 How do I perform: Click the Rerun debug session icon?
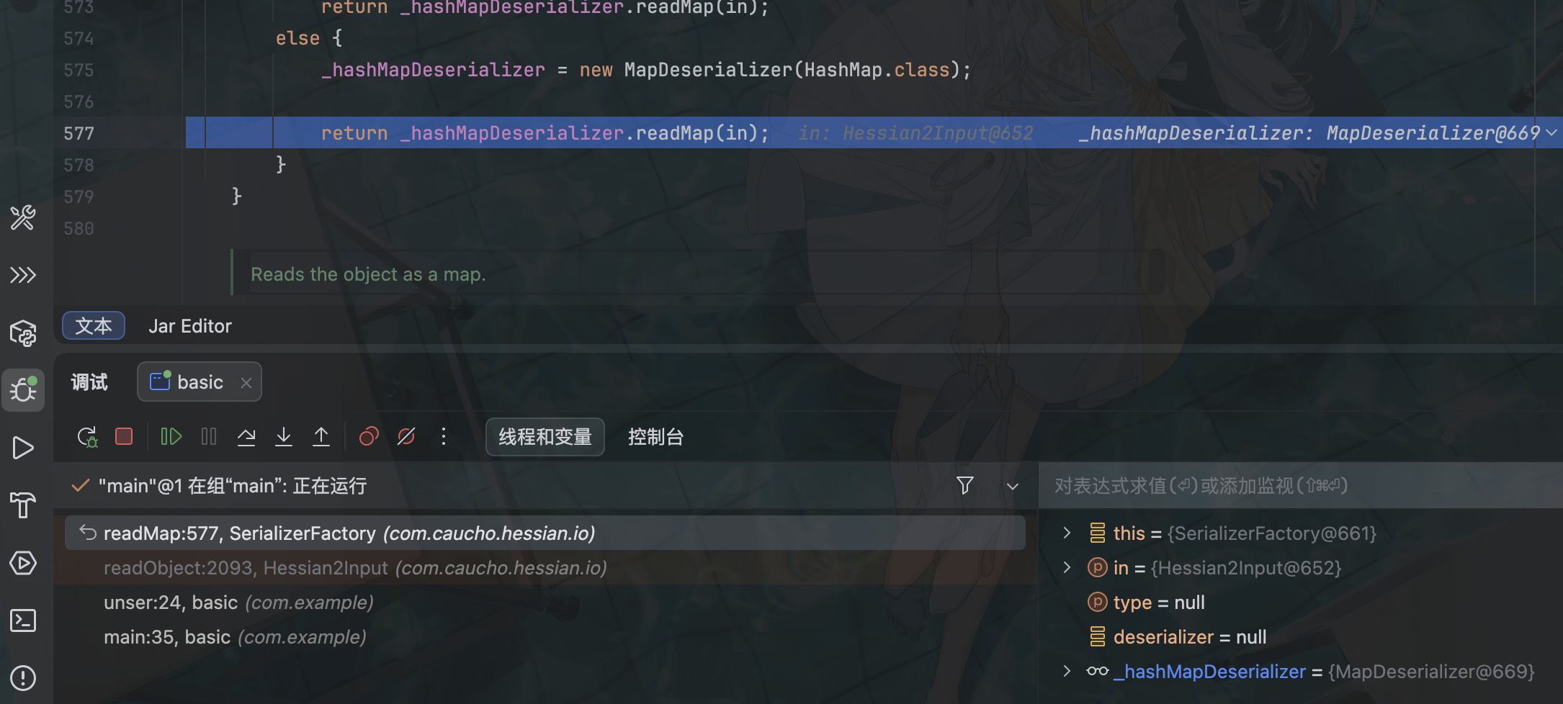[87, 437]
